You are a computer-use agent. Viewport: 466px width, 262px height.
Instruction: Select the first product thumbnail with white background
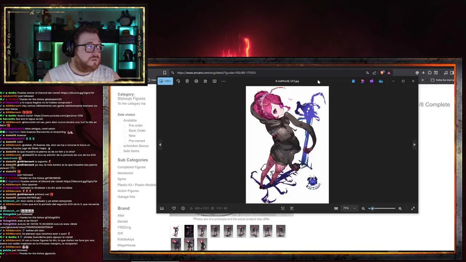tap(176, 231)
